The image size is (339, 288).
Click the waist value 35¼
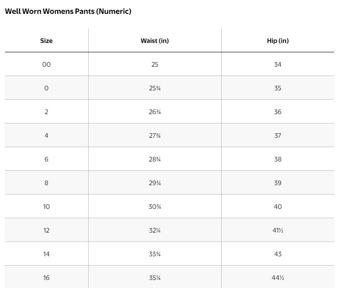154,278
